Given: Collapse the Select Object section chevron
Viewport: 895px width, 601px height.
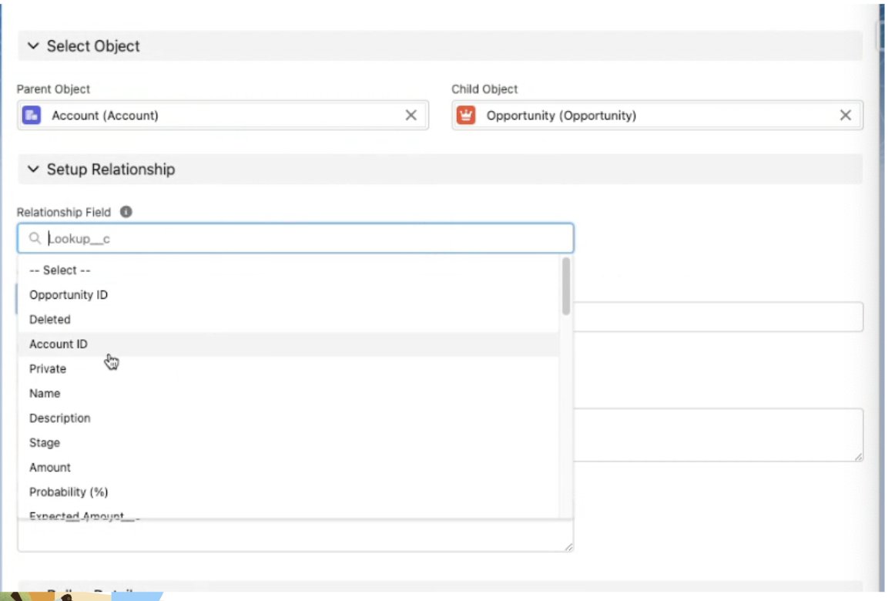Looking at the screenshot, I should (x=33, y=45).
